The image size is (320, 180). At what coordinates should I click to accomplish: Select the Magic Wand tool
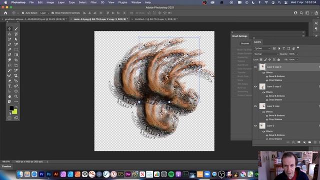[x=9, y=70]
